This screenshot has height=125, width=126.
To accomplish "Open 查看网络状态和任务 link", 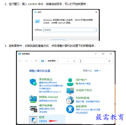I will click(x=48, y=101).
